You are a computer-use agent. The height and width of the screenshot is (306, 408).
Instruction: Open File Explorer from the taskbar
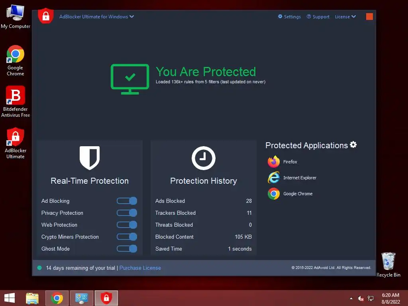32,298
